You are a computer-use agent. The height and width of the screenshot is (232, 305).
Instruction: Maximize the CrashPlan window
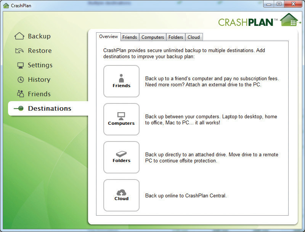coord(279,4)
